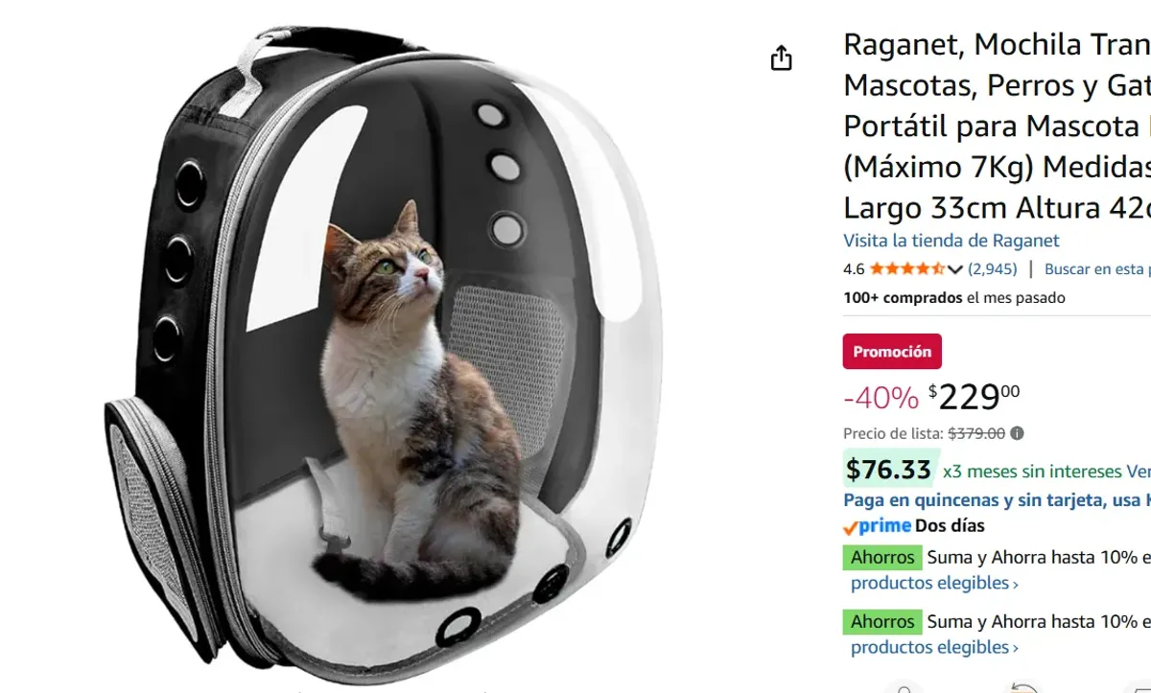Click the share icon near the product title
The height and width of the screenshot is (693, 1151).
click(x=782, y=58)
